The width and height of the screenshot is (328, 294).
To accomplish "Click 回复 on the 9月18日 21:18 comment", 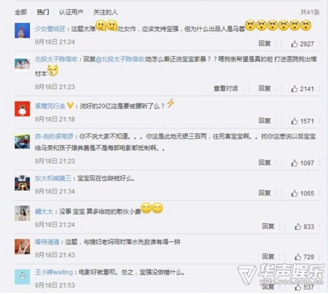I will [x=265, y=120].
